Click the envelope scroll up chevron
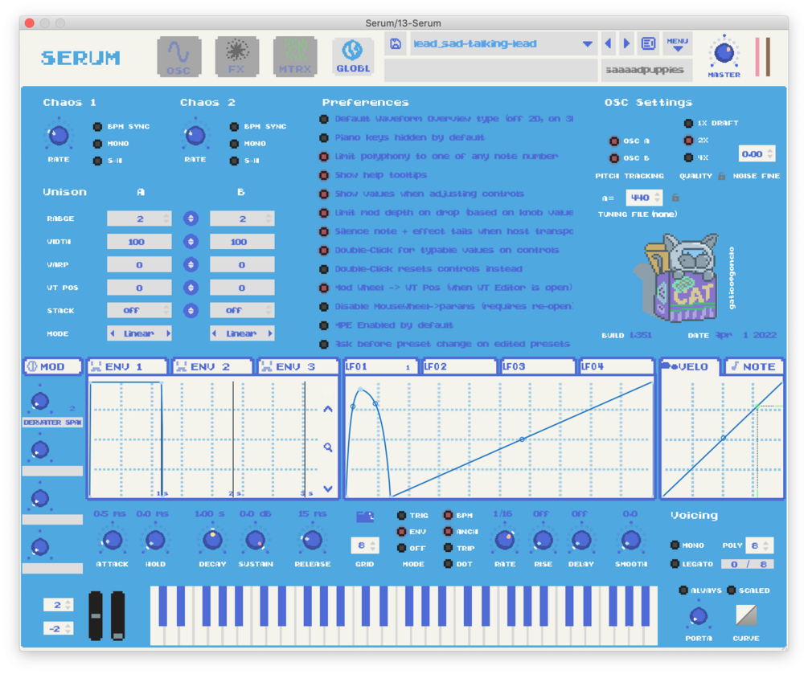The image size is (808, 674). (328, 410)
